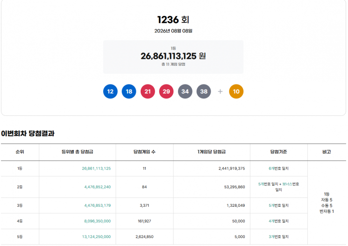
Task: Click the 4등 rank cell
Action: coord(20,221)
